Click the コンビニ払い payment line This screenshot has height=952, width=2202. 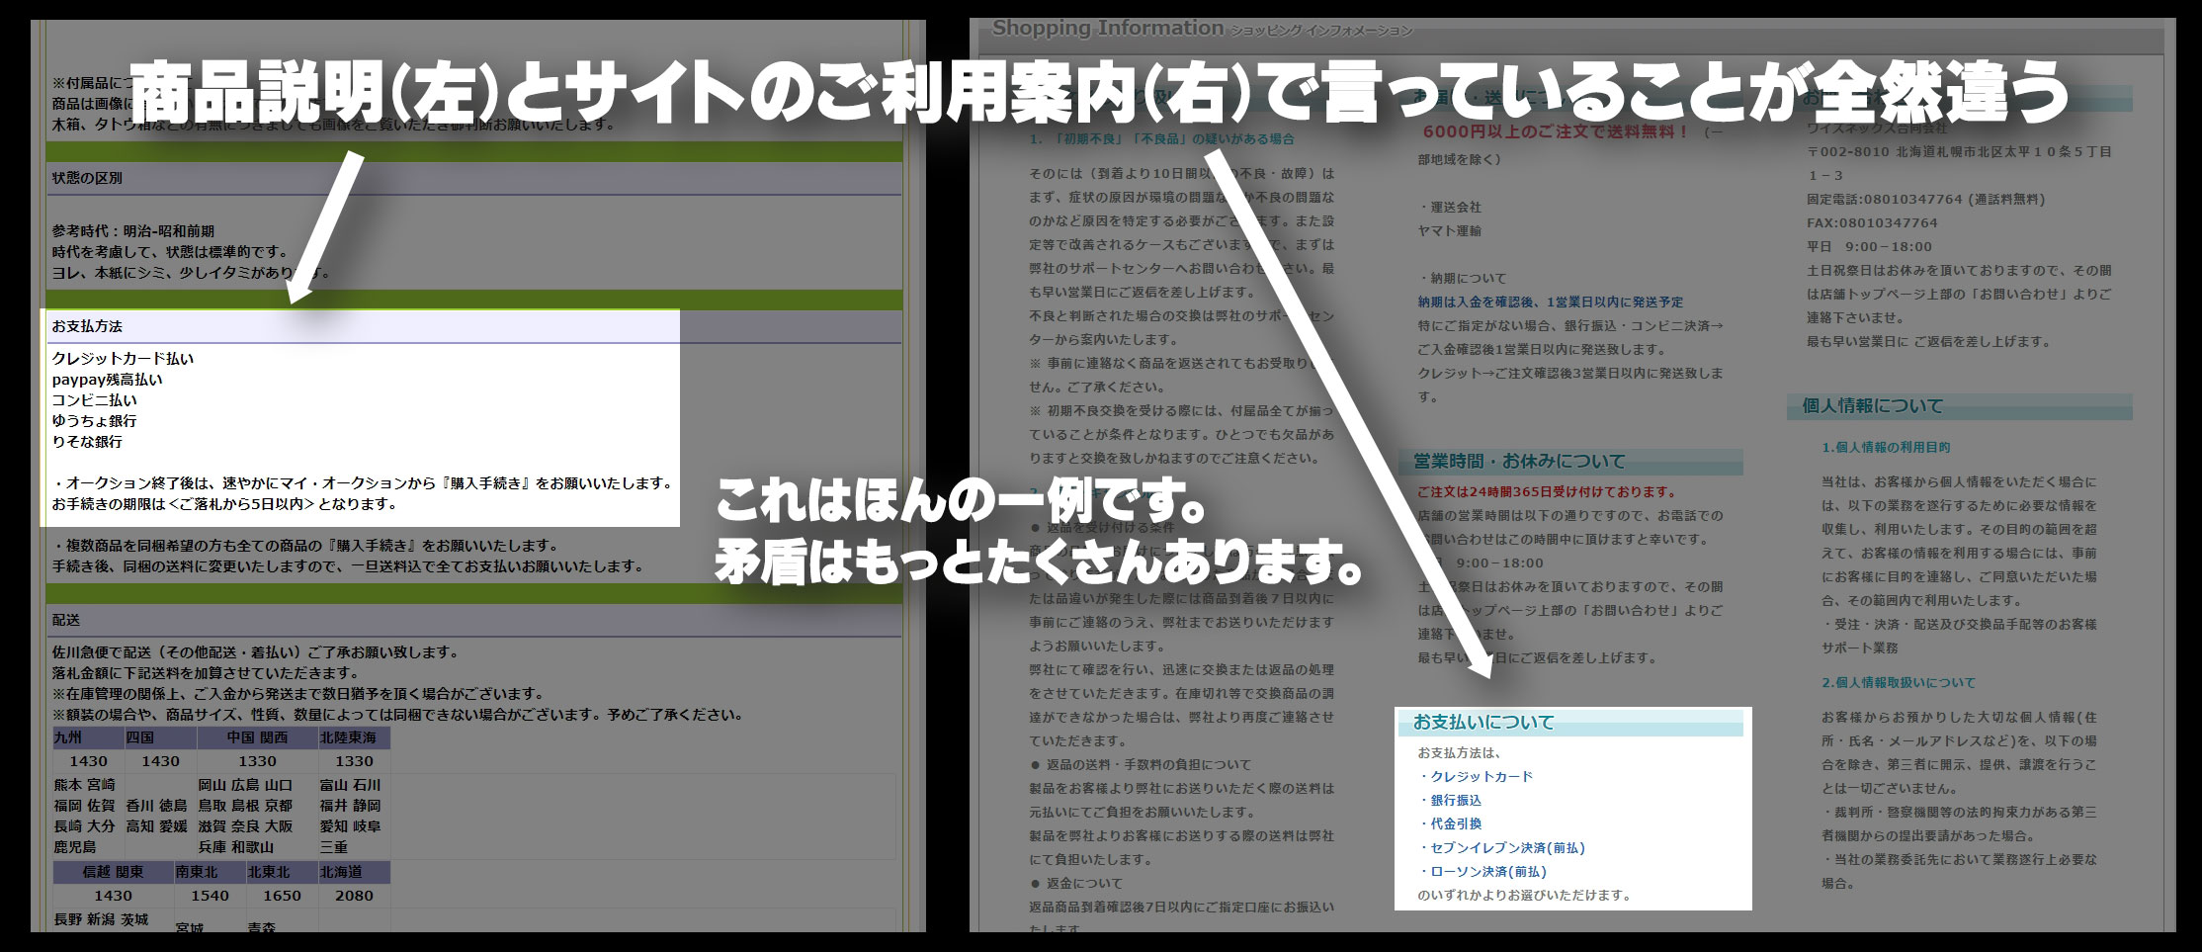94,399
